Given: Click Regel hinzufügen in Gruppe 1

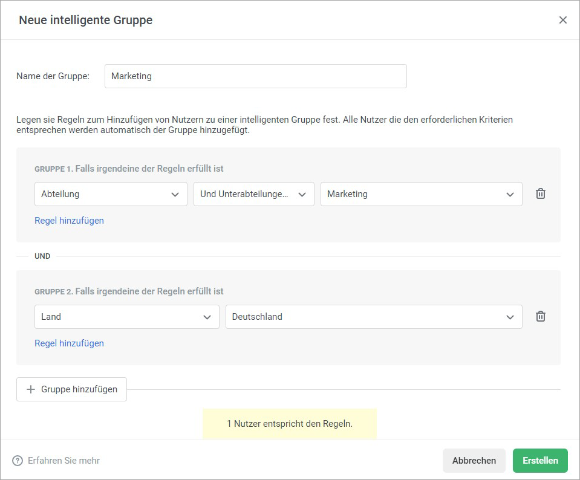Looking at the screenshot, I should point(69,221).
